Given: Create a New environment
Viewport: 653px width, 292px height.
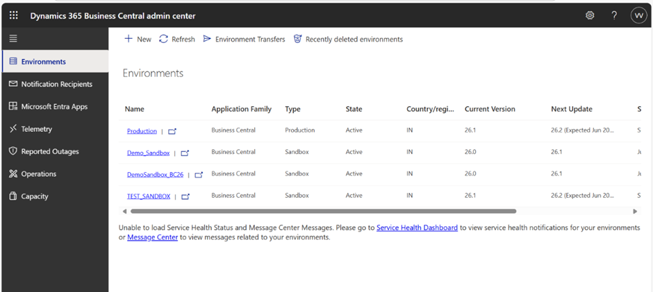Looking at the screenshot, I should [138, 40].
